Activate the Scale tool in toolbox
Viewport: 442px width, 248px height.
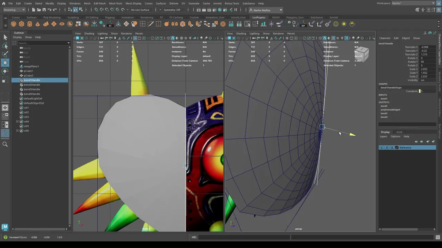coord(5,80)
